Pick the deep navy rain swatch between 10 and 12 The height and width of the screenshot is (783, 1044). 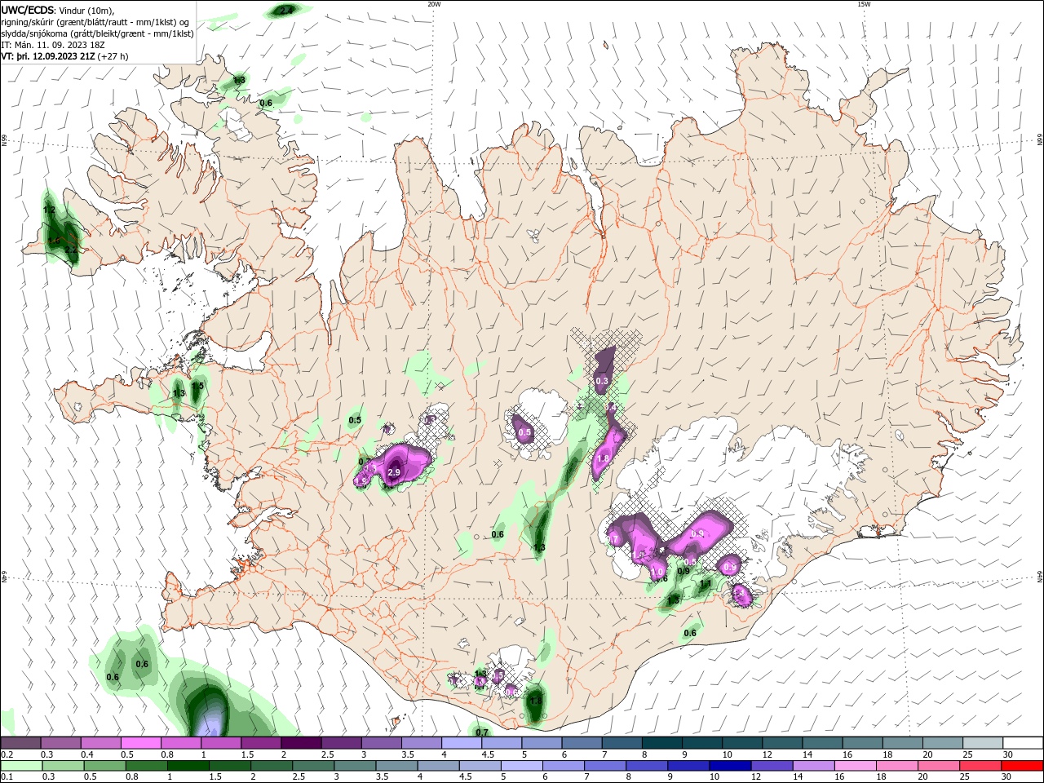[x=731, y=766]
